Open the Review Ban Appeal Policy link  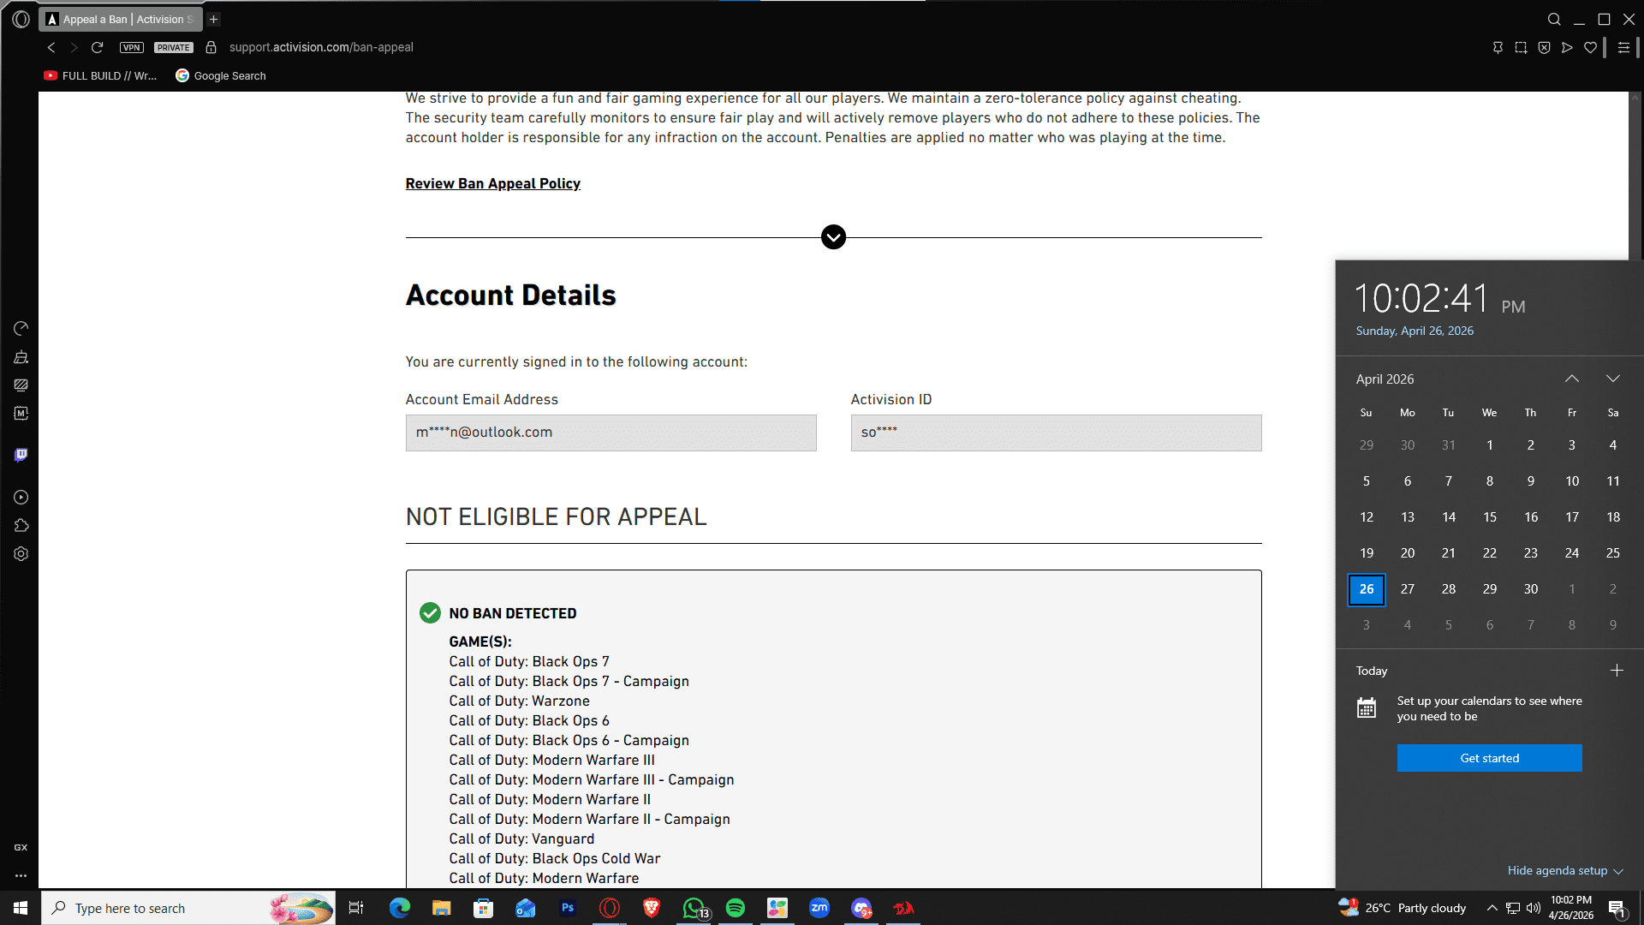tap(492, 183)
